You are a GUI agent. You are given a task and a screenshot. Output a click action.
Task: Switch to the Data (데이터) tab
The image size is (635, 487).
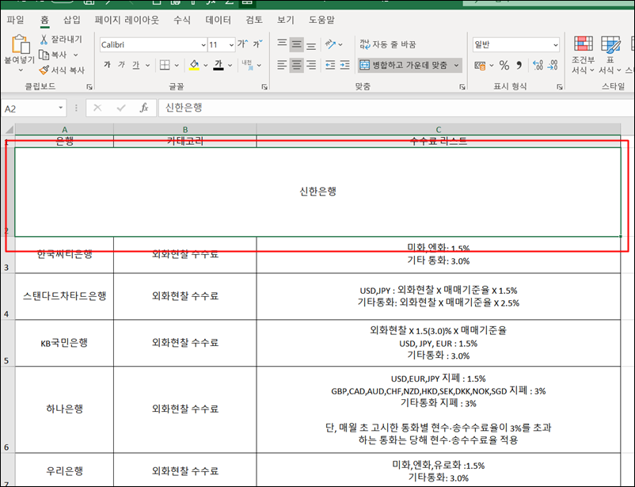click(x=219, y=20)
